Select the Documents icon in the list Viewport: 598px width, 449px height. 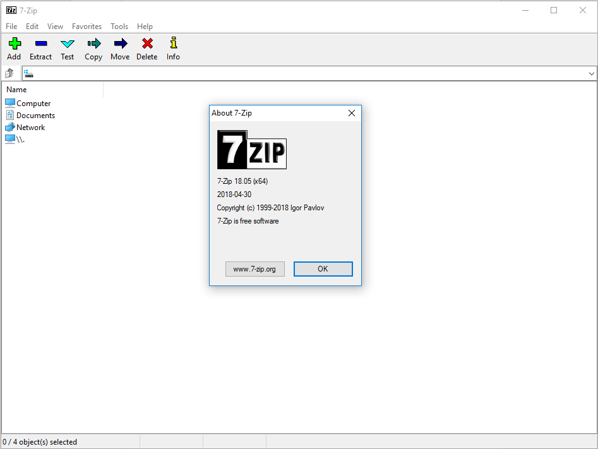10,115
